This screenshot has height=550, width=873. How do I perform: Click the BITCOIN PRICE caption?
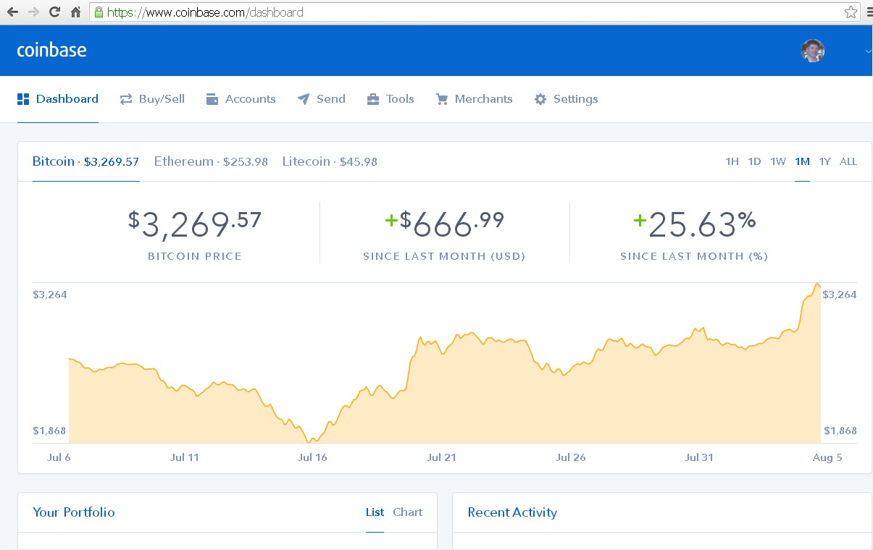pos(195,256)
